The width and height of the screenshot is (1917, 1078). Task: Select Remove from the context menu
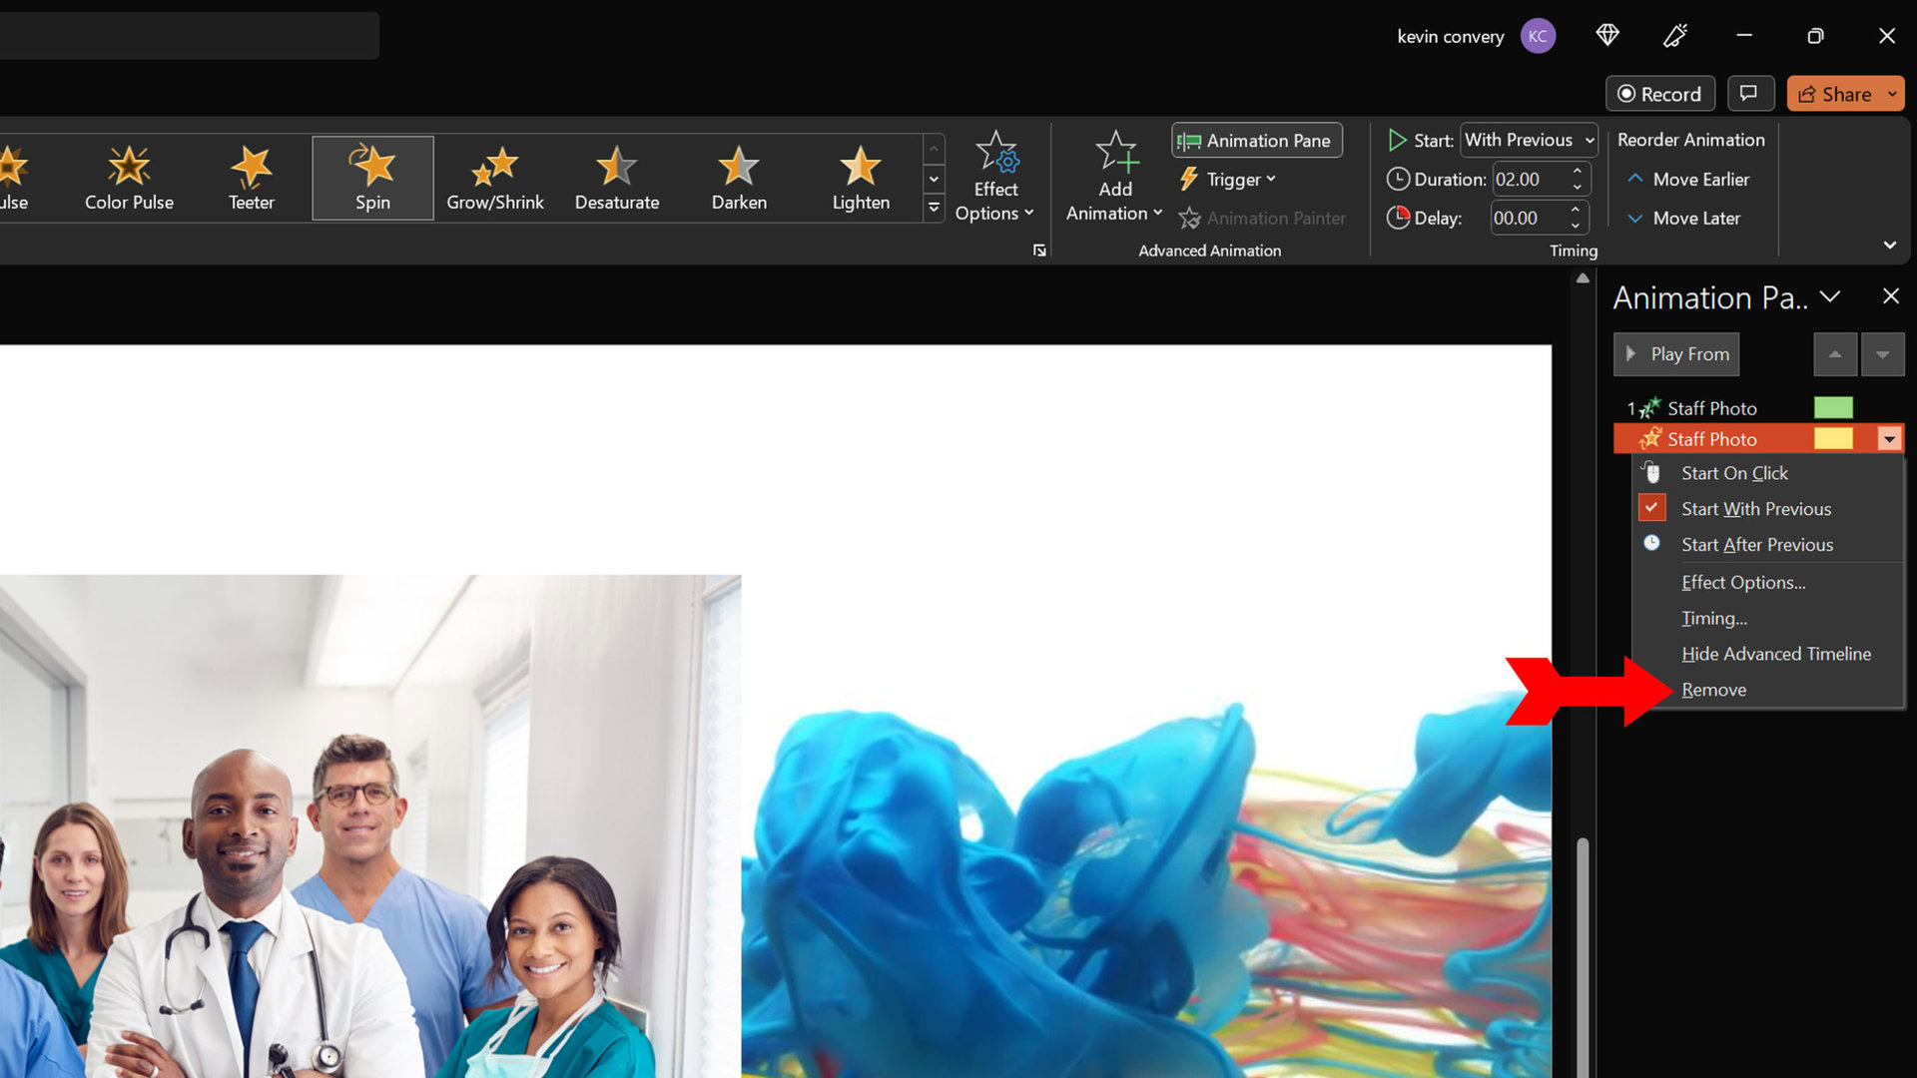pos(1713,689)
